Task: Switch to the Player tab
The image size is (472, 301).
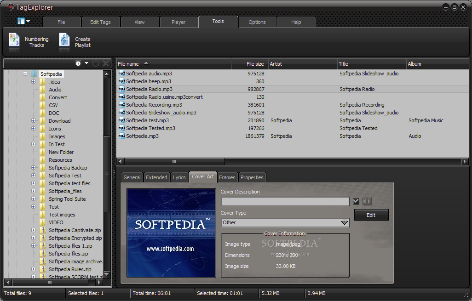Action: coord(178,22)
